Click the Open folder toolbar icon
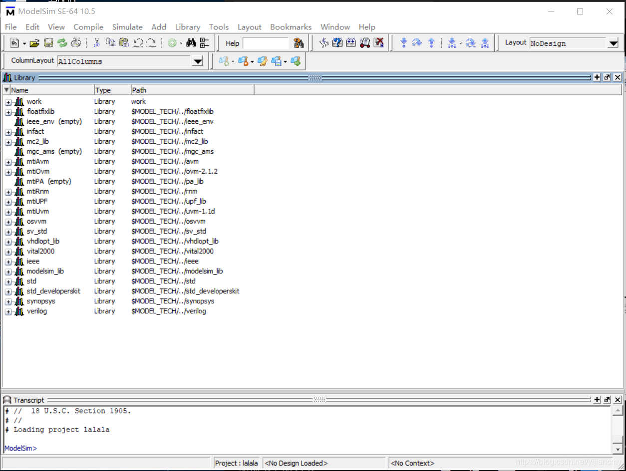626x471 pixels. click(x=34, y=43)
